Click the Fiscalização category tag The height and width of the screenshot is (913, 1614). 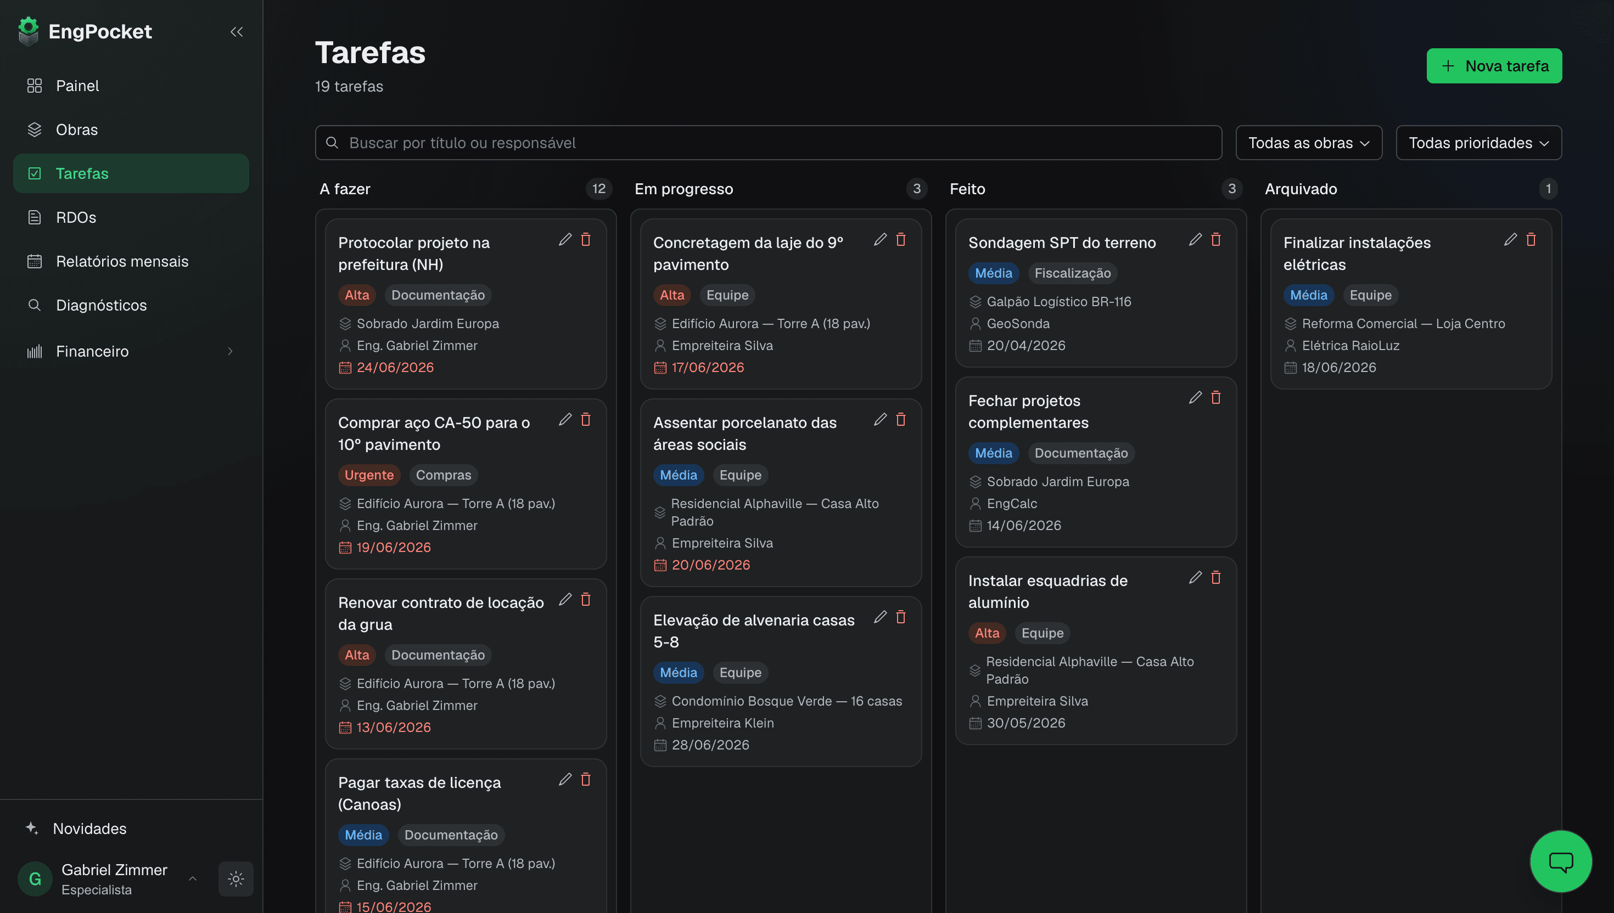[x=1073, y=273]
